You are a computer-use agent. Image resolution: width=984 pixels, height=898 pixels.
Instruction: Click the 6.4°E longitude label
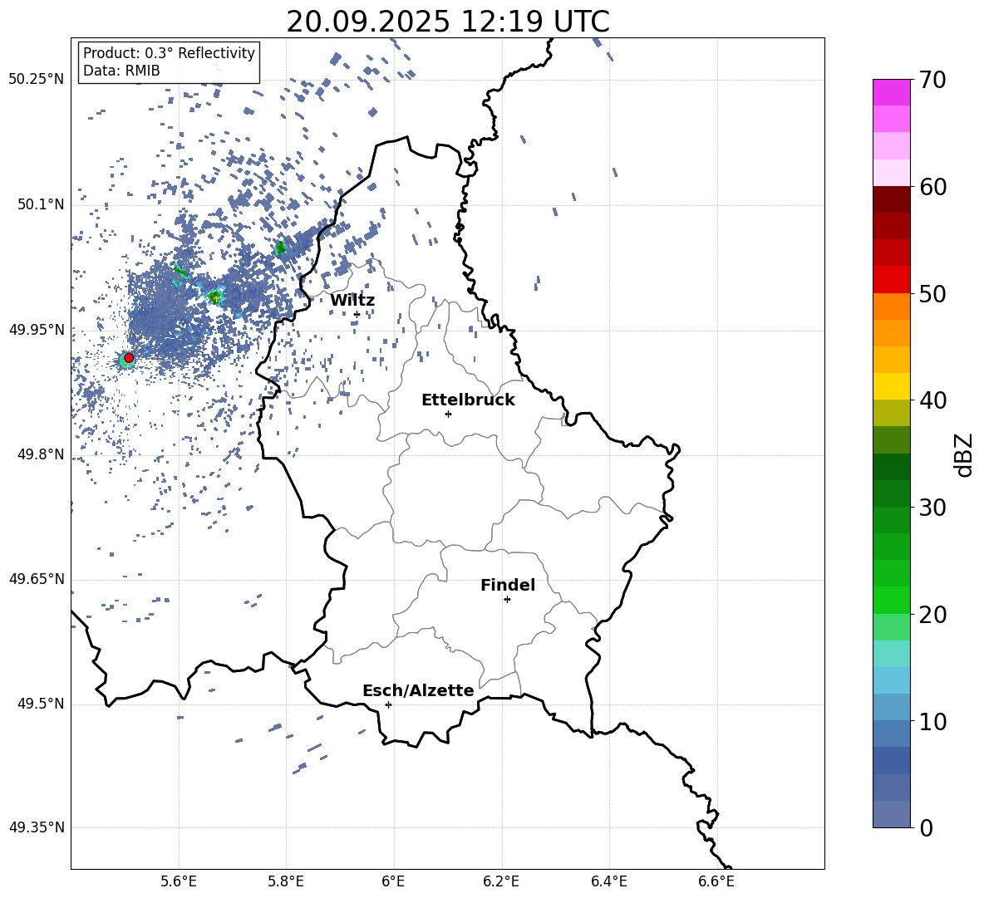[x=608, y=881]
